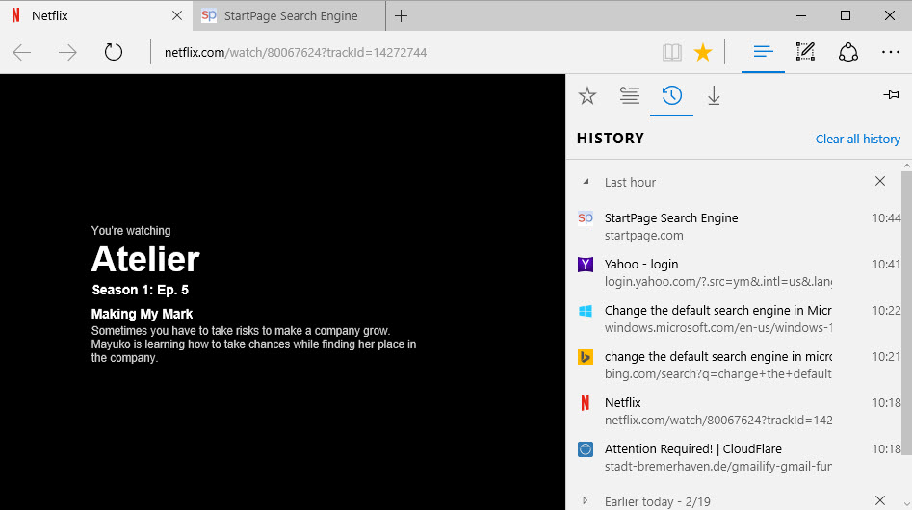The height and width of the screenshot is (510, 912).
Task: Click the yellow Favorites star in address bar
Action: pos(703,52)
